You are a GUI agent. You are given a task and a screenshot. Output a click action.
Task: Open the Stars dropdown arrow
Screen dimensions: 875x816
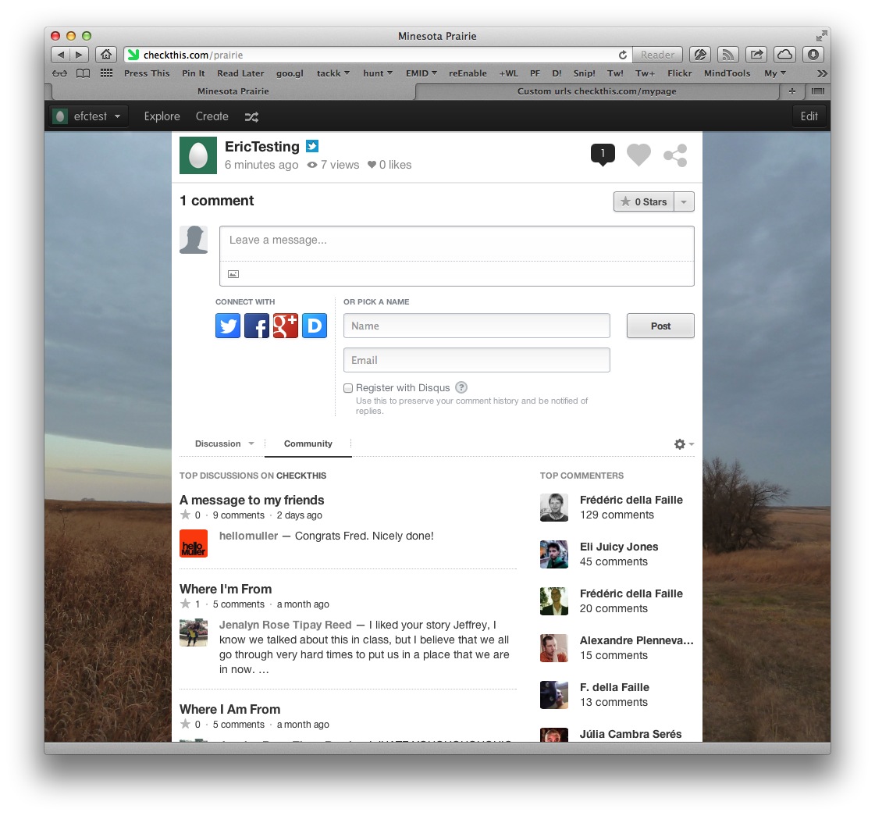(x=684, y=201)
